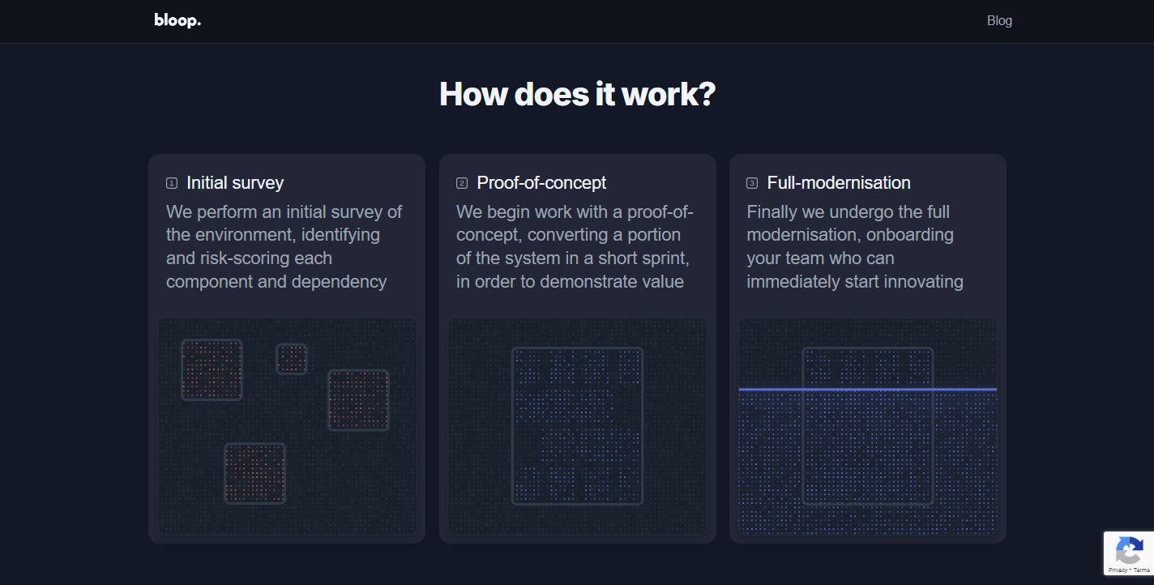Select the Initial survey heading
Viewport: 1154px width, 585px height.
[x=235, y=183]
